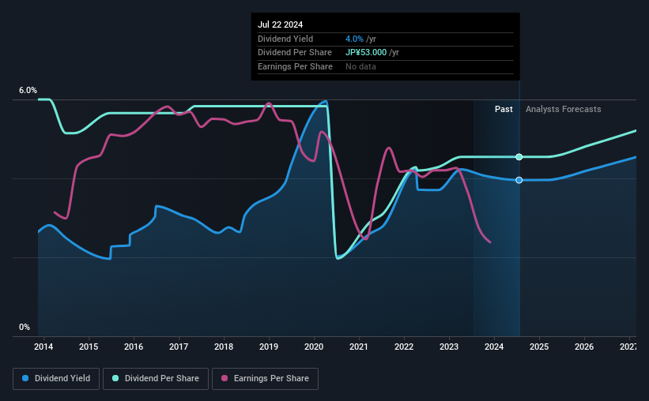Click the blue Dividend Yield legend dot
The width and height of the screenshot is (649, 401).
point(25,378)
